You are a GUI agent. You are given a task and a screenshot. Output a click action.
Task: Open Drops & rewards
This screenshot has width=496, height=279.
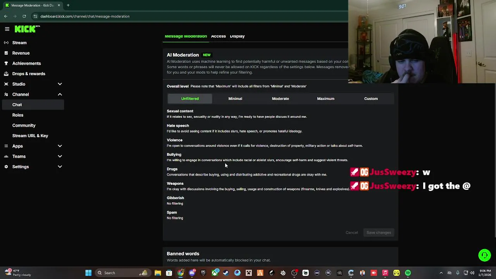(x=29, y=74)
